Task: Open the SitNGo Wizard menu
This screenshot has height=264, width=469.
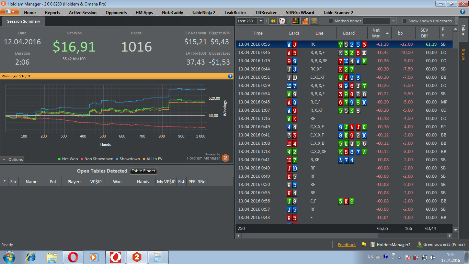Action: (300, 12)
